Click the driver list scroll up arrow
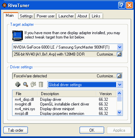135x138 pixels. (x=119, y=93)
